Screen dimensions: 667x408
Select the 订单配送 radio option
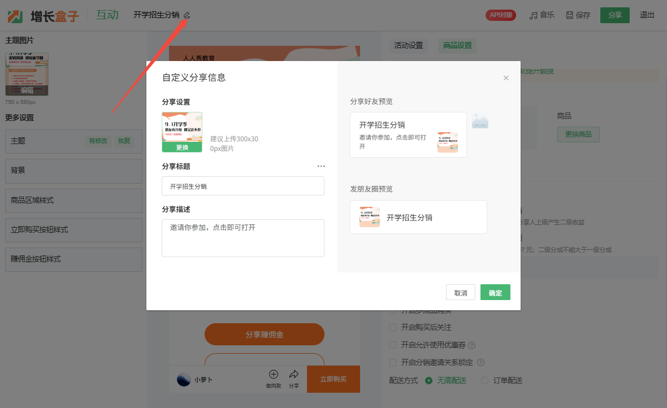click(484, 380)
